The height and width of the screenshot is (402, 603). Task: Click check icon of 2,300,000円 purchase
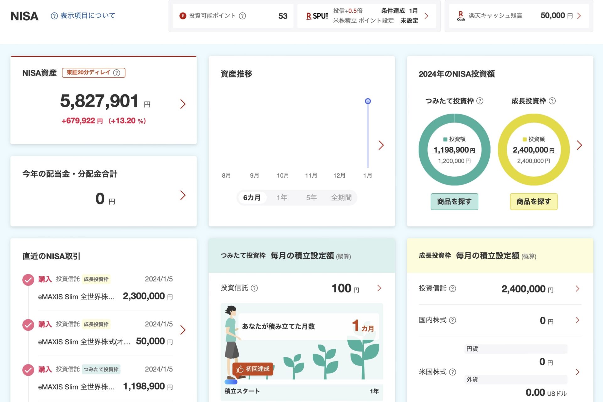pyautogui.click(x=28, y=280)
